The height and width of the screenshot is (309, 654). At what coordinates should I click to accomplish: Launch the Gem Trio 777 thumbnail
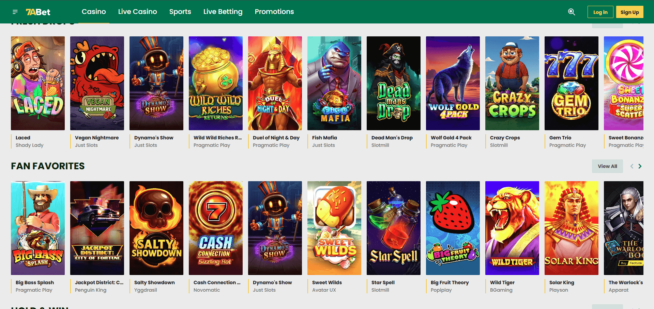(572, 83)
